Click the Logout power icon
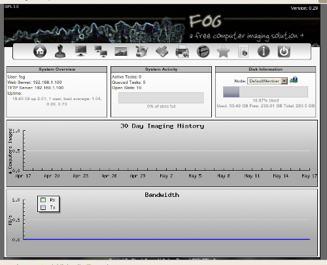This screenshot has width=327, height=265. coord(284,52)
